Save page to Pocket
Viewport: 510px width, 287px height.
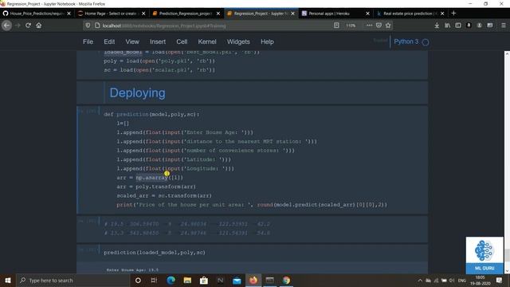[x=379, y=26]
